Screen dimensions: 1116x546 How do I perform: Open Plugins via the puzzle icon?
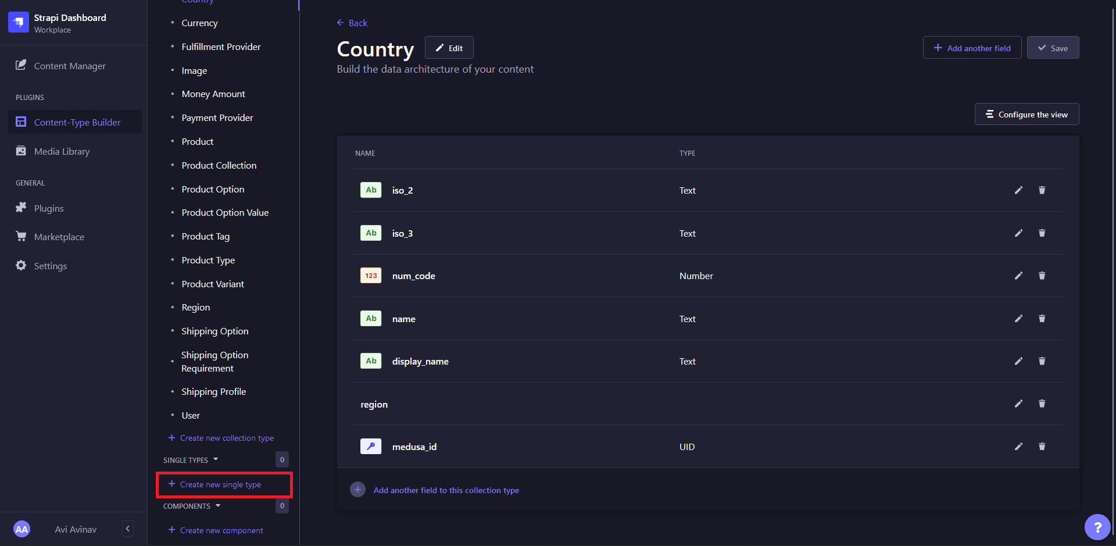21,208
